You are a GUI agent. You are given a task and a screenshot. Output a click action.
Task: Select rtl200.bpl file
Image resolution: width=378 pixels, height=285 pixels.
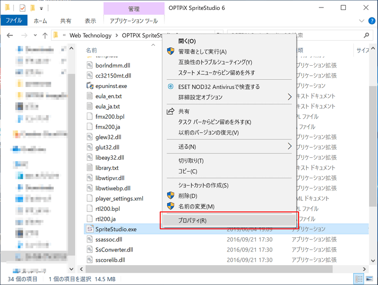click(x=108, y=209)
